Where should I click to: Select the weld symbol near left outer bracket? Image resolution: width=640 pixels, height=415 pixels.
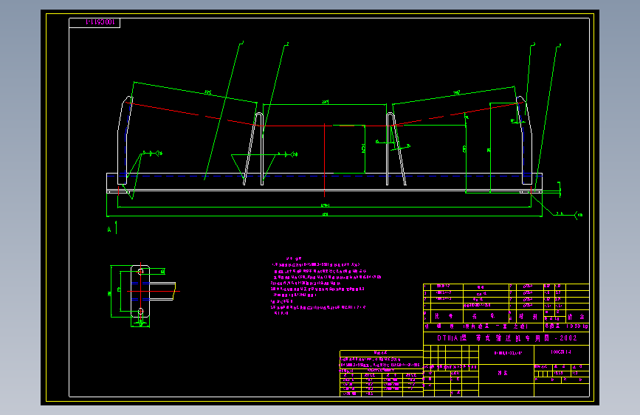pyautogui.click(x=154, y=154)
